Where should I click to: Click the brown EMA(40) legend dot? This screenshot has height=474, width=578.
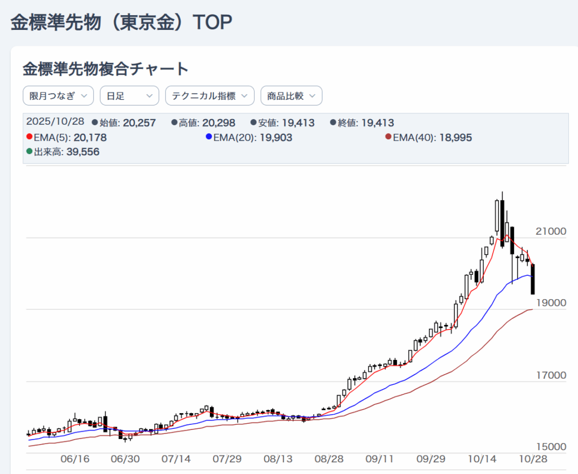click(x=388, y=137)
